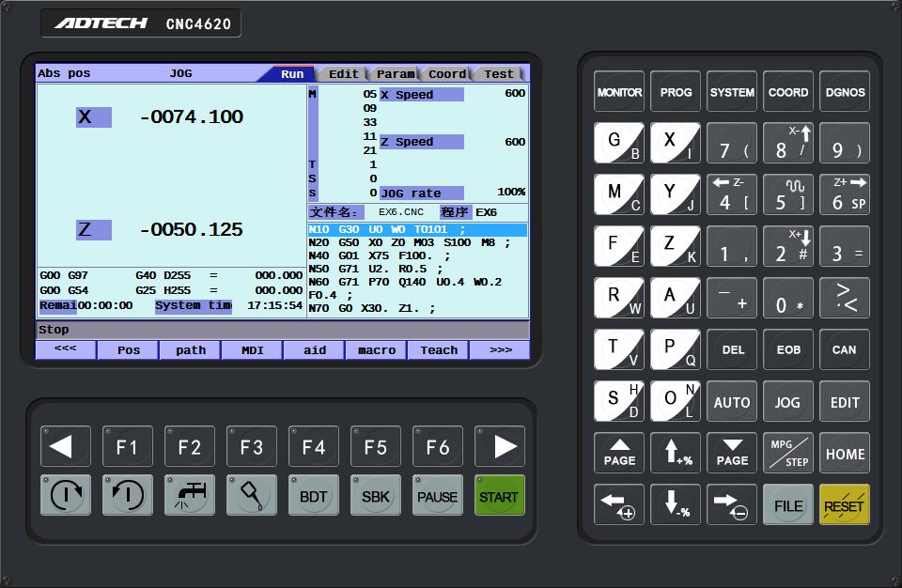The image size is (902, 588).
Task: Switch to the Param tab
Action: coord(396,73)
